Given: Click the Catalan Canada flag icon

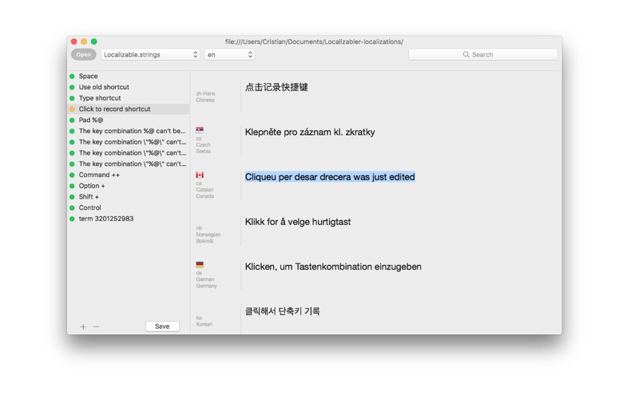Looking at the screenshot, I should 200,175.
